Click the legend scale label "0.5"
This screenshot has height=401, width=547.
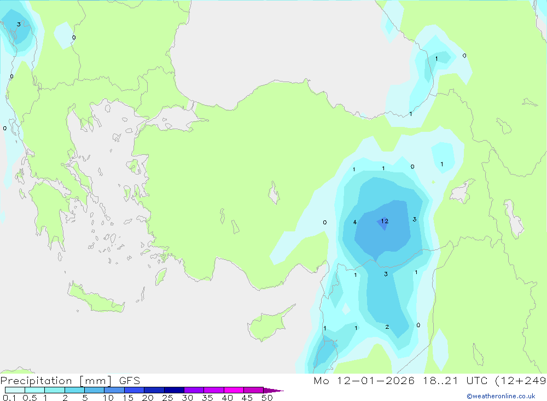pyautogui.click(x=30, y=398)
